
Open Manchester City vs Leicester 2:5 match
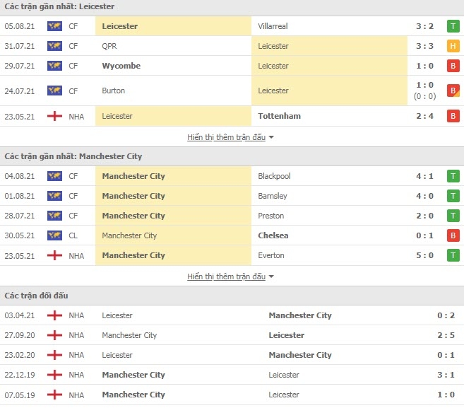232,335
